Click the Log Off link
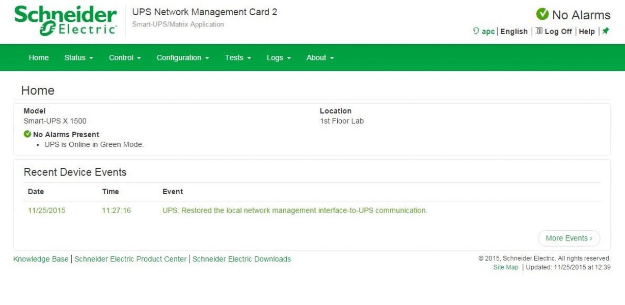Viewport: 625px width, 305px height. (558, 32)
